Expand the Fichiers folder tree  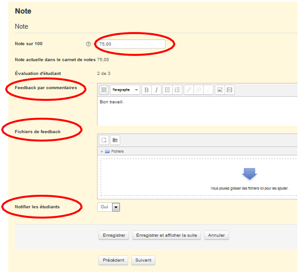click(x=103, y=151)
